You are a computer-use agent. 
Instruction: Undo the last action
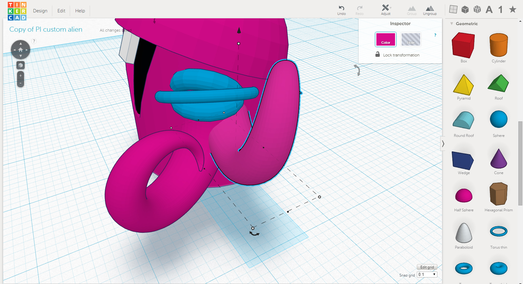(342, 10)
